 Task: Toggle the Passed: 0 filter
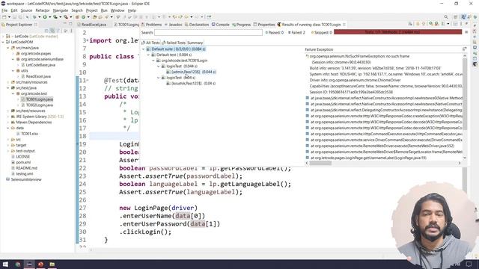coord(275,32)
